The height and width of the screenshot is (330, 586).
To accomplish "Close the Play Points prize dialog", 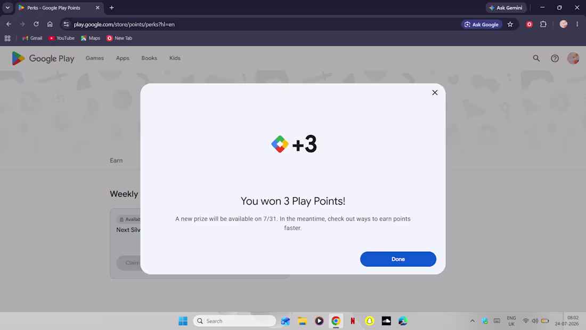I will (435, 92).
